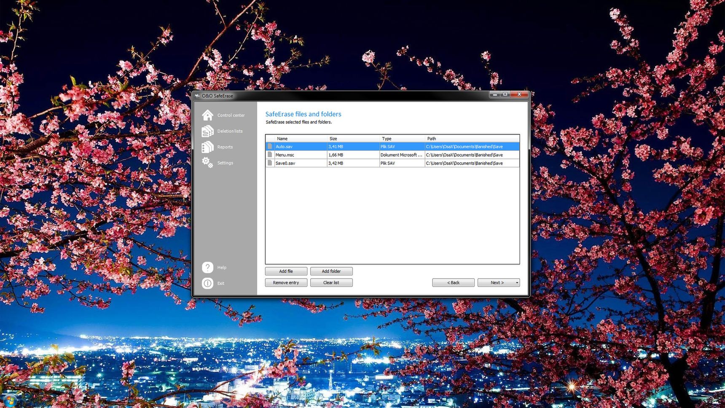The width and height of the screenshot is (725, 408).
Task: Click the Menu.msc file icon
Action: 270,155
